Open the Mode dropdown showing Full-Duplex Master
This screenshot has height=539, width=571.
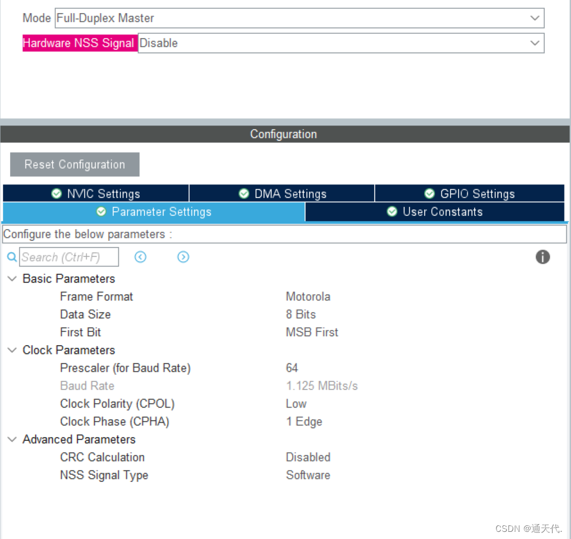(x=534, y=18)
